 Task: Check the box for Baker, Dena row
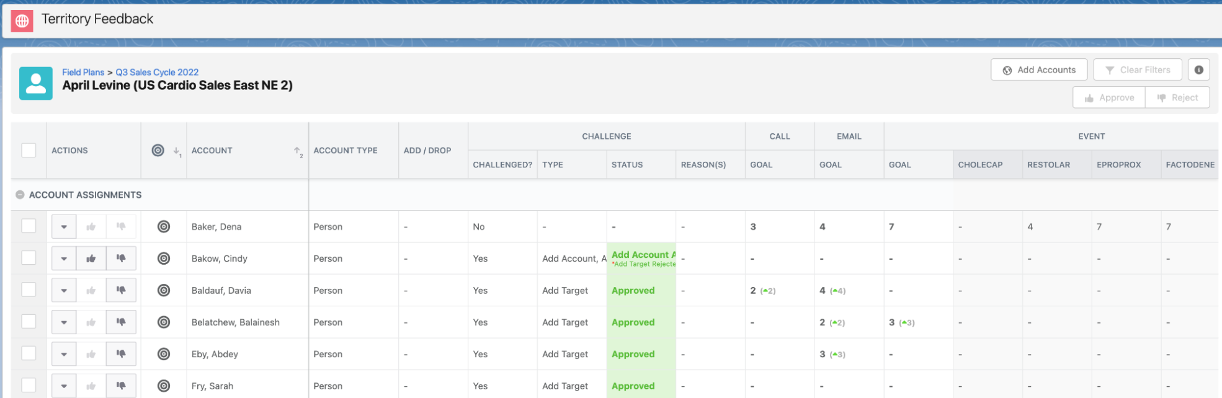coord(29,226)
